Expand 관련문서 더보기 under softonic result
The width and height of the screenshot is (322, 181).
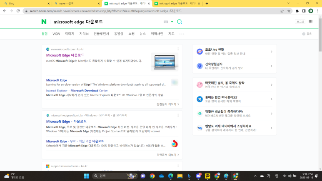[x=168, y=155]
